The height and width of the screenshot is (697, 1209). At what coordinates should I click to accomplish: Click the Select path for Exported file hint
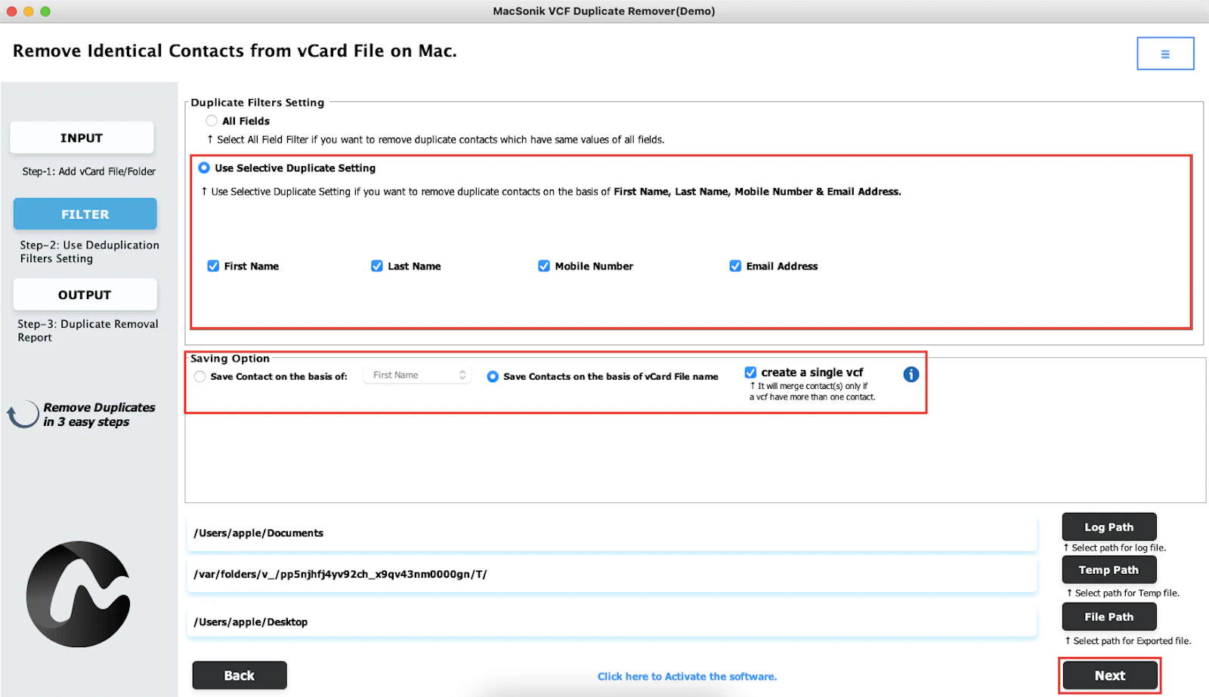(x=1128, y=641)
